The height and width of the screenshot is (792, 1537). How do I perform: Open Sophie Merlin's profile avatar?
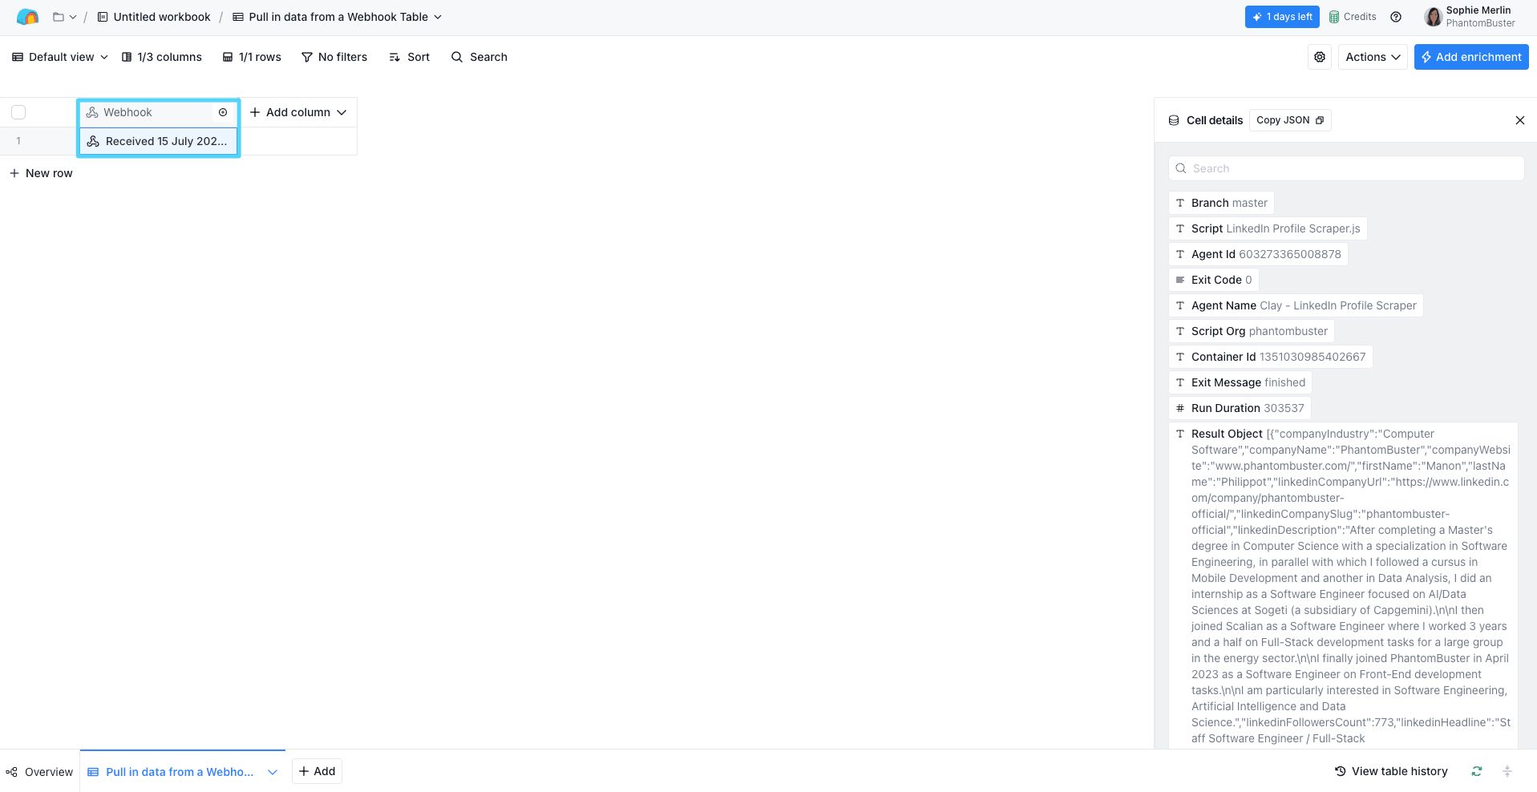(1434, 17)
